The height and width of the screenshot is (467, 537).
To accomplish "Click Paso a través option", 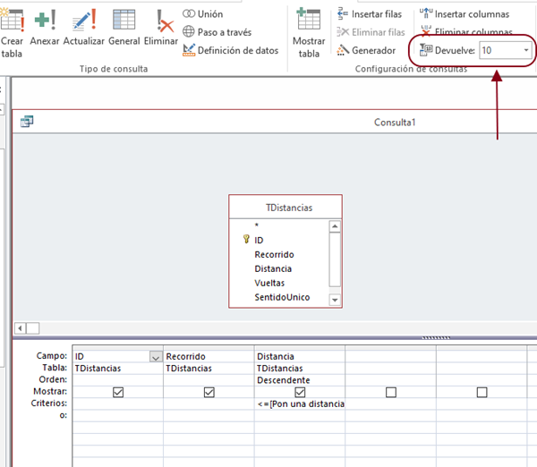I will pos(216,32).
